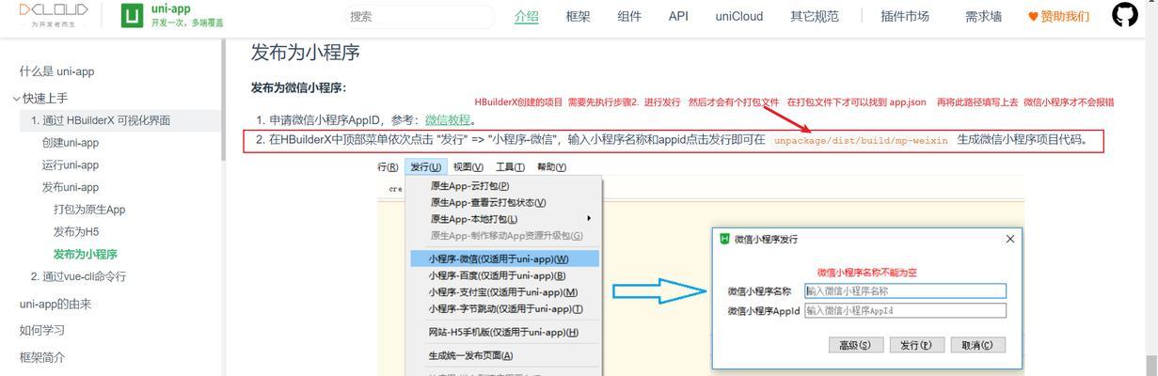1158x376 pixels.
Task: Click the 取消(C) button
Action: click(978, 345)
